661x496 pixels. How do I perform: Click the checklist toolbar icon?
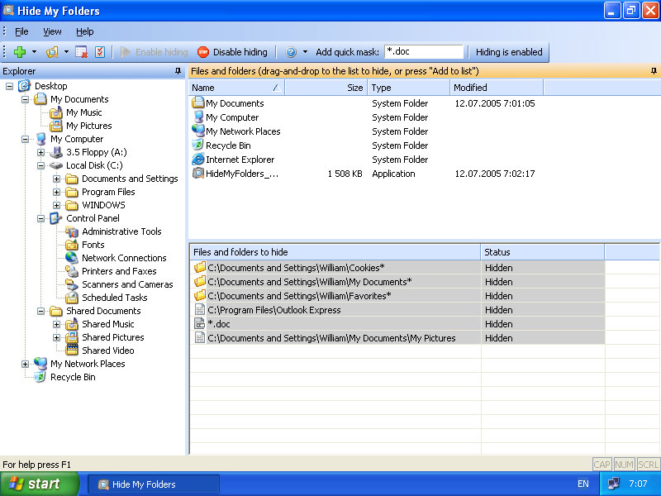pos(100,52)
